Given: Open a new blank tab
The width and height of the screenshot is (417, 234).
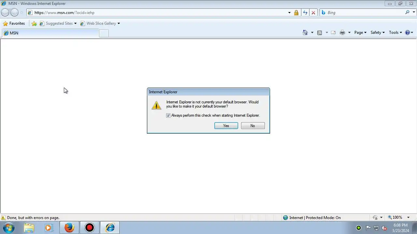Looking at the screenshot, I should (x=104, y=33).
